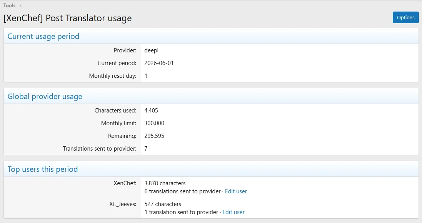Select current period value 2026-06-01
Image resolution: width=422 pixels, height=223 pixels.
point(159,63)
